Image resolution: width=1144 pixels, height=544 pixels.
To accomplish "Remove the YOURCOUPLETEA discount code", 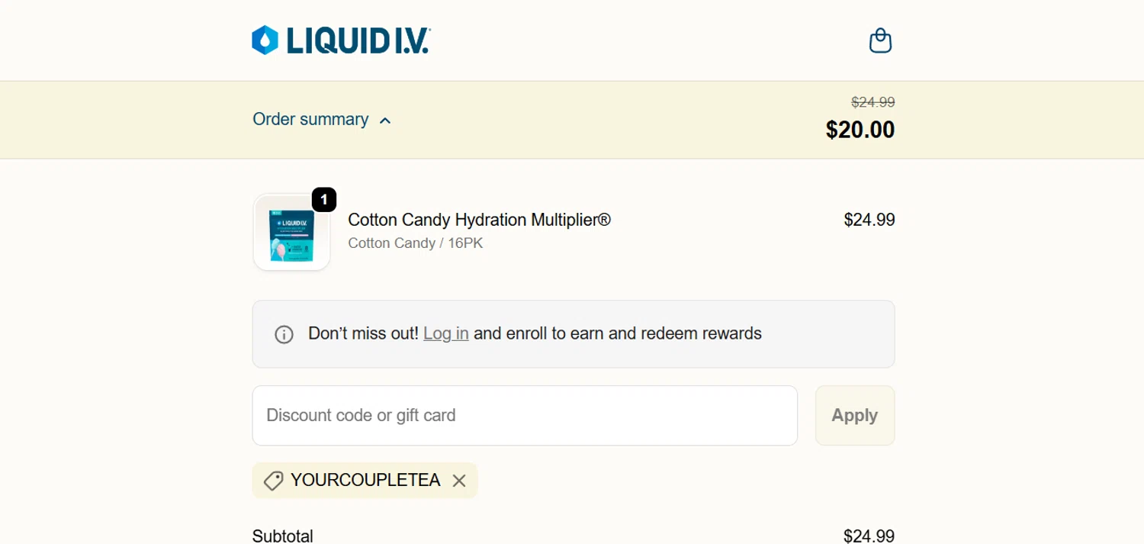I will coord(459,481).
